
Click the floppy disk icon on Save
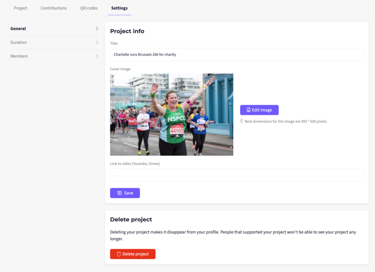pos(119,193)
